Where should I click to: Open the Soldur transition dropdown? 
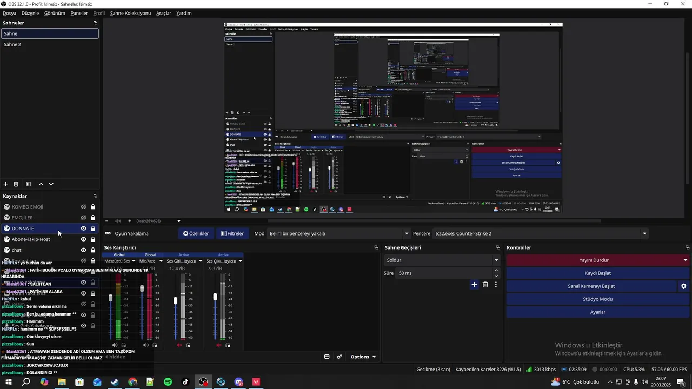tap(442, 260)
